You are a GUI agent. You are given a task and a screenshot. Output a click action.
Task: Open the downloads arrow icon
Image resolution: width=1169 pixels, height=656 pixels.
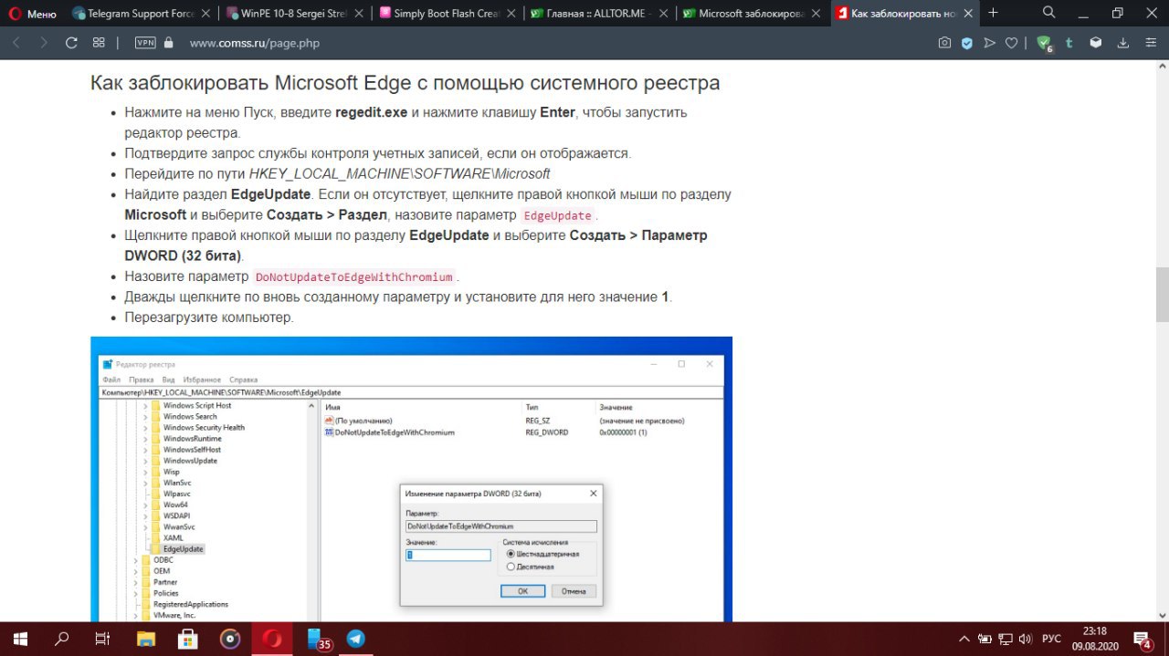1123,43
